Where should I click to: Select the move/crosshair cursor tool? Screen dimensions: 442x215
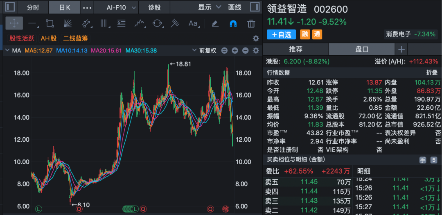pos(14,23)
